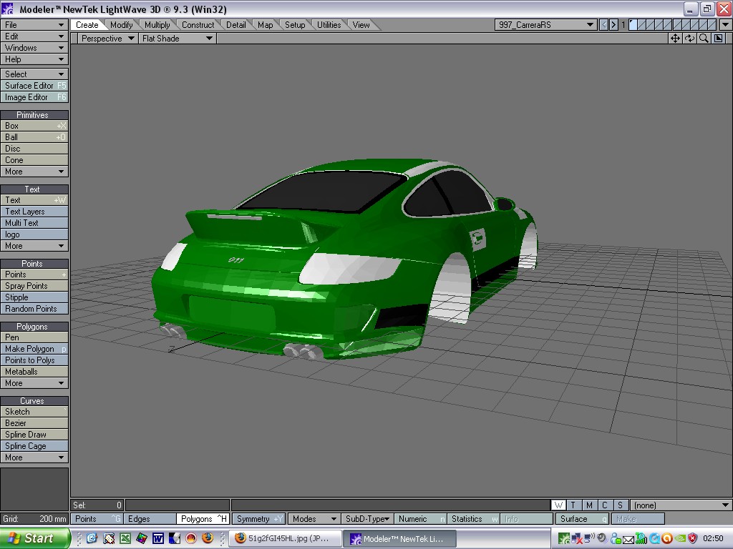The height and width of the screenshot is (549, 733).
Task: Toggle the highlighted layer 1 button
Action: (633, 25)
